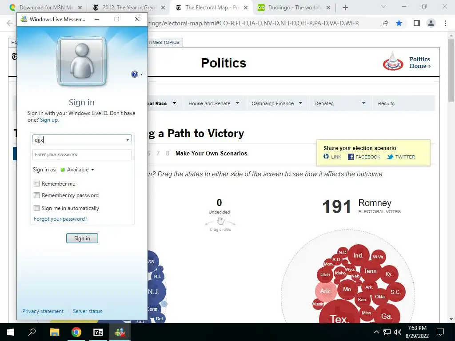The height and width of the screenshot is (341, 455).
Task: Click the Chrome taskbar icon
Action: (76, 332)
